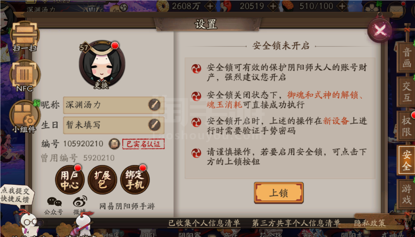
Task: Open 已收集个人信息清单 link
Action: (x=204, y=223)
